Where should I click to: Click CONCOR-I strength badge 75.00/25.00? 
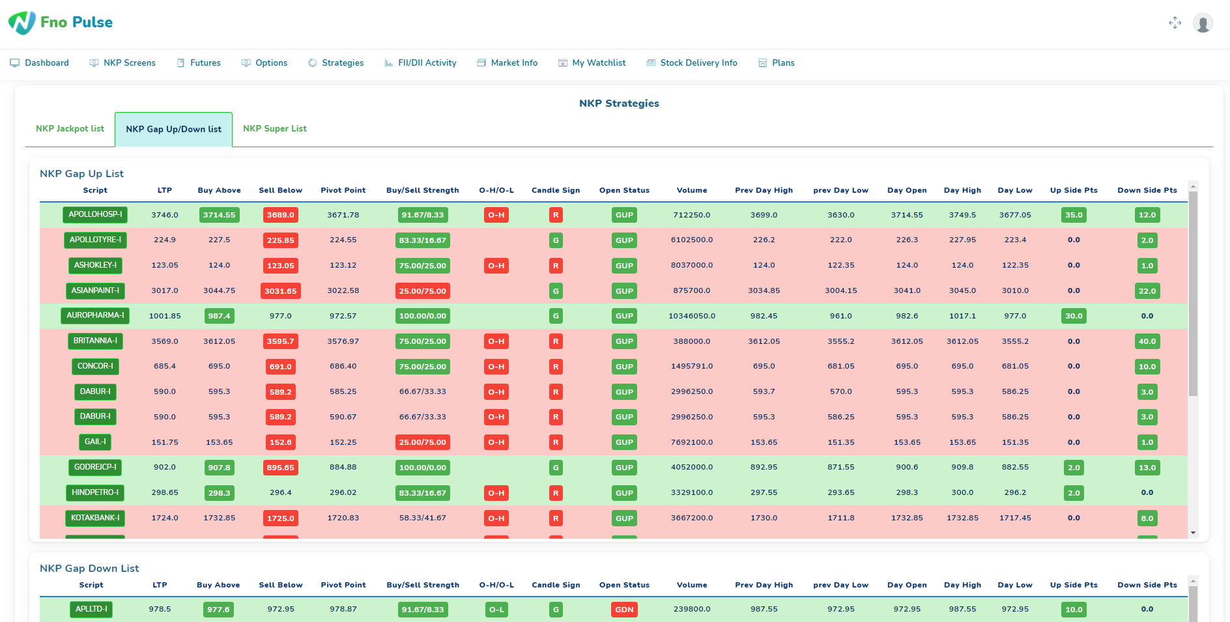pyautogui.click(x=423, y=367)
